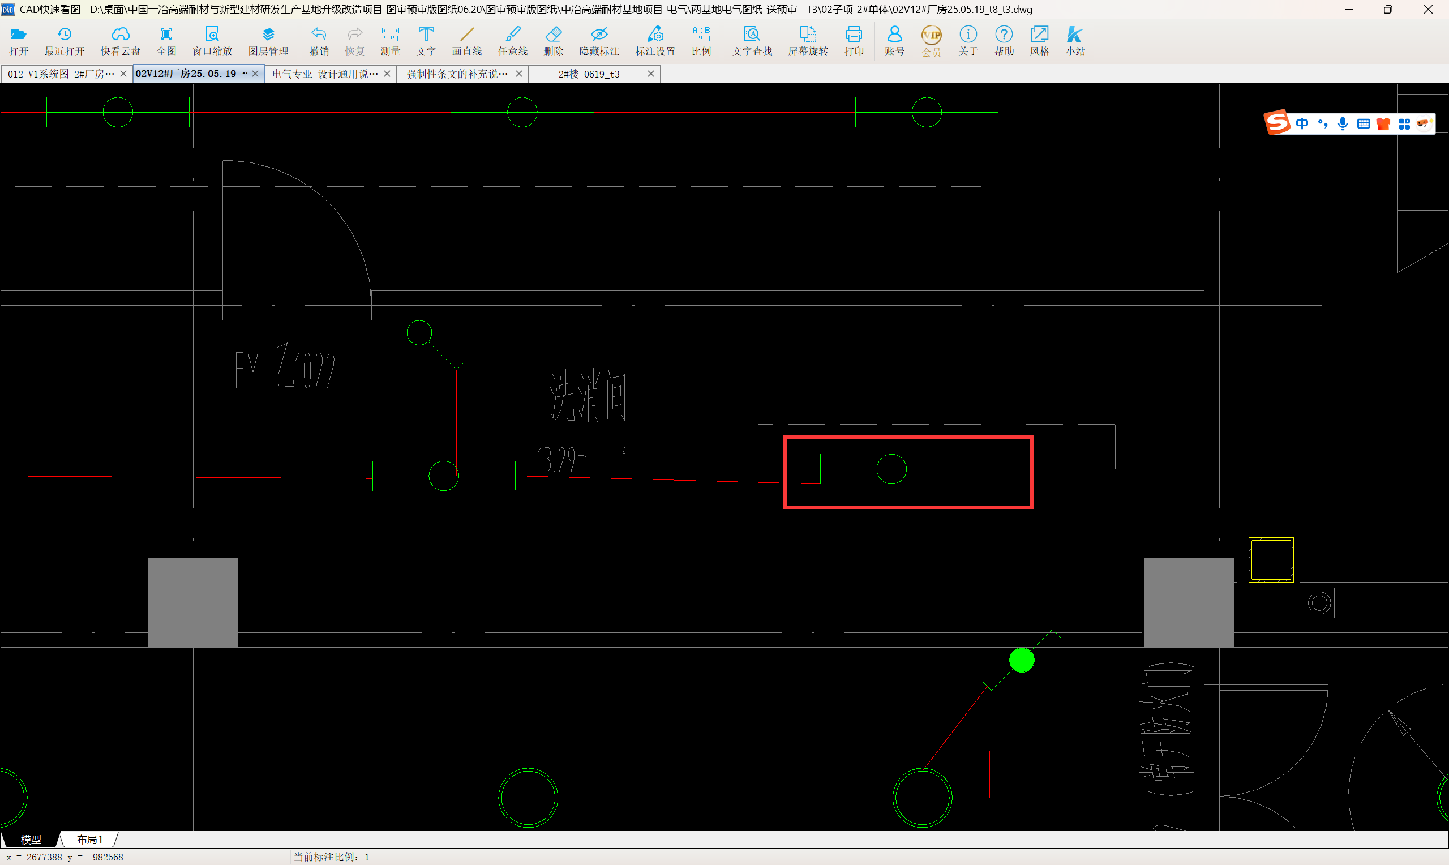The width and height of the screenshot is (1449, 865).
Task: Click the yellow square symbol
Action: (1271, 559)
